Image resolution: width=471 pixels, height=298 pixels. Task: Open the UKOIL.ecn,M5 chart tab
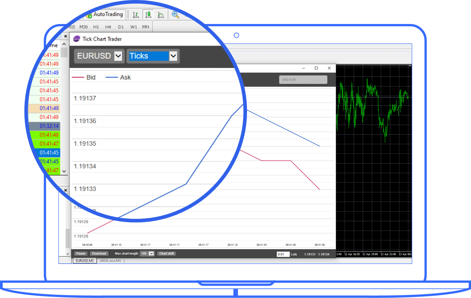click(x=110, y=261)
